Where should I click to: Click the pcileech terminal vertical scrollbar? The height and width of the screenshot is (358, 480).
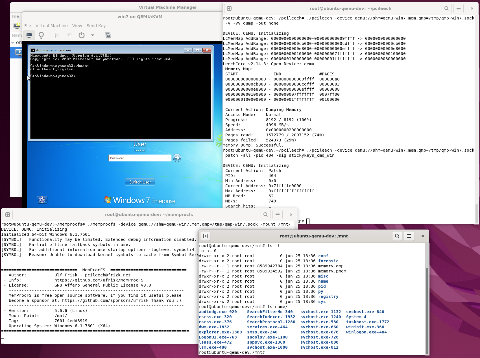point(477,213)
